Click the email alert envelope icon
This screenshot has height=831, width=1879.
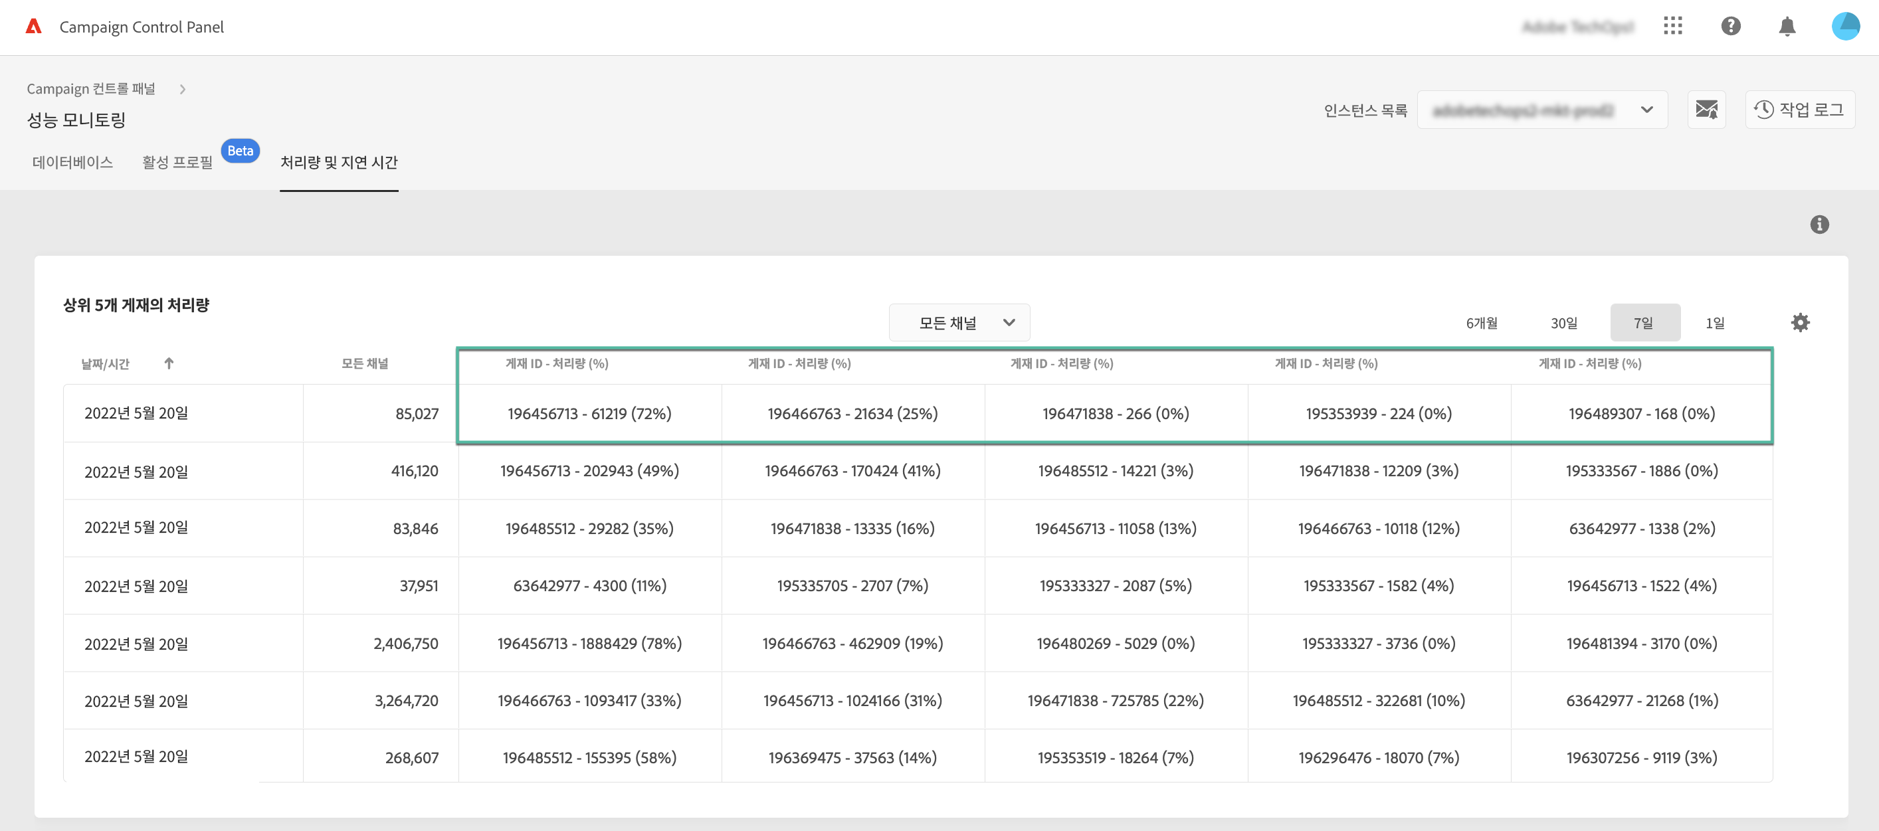point(1706,110)
